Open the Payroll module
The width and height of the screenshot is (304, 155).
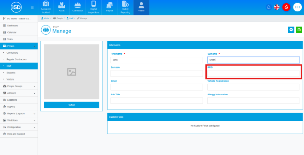(x=109, y=7)
